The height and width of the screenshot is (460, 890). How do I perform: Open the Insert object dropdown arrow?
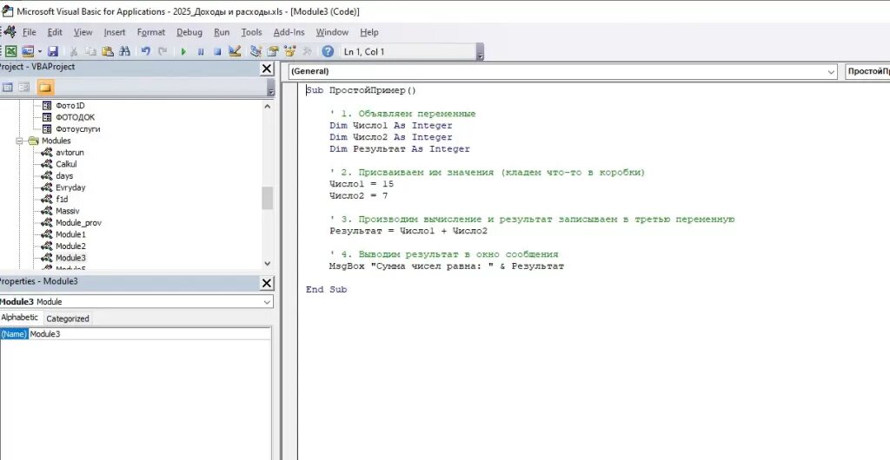pos(40,51)
